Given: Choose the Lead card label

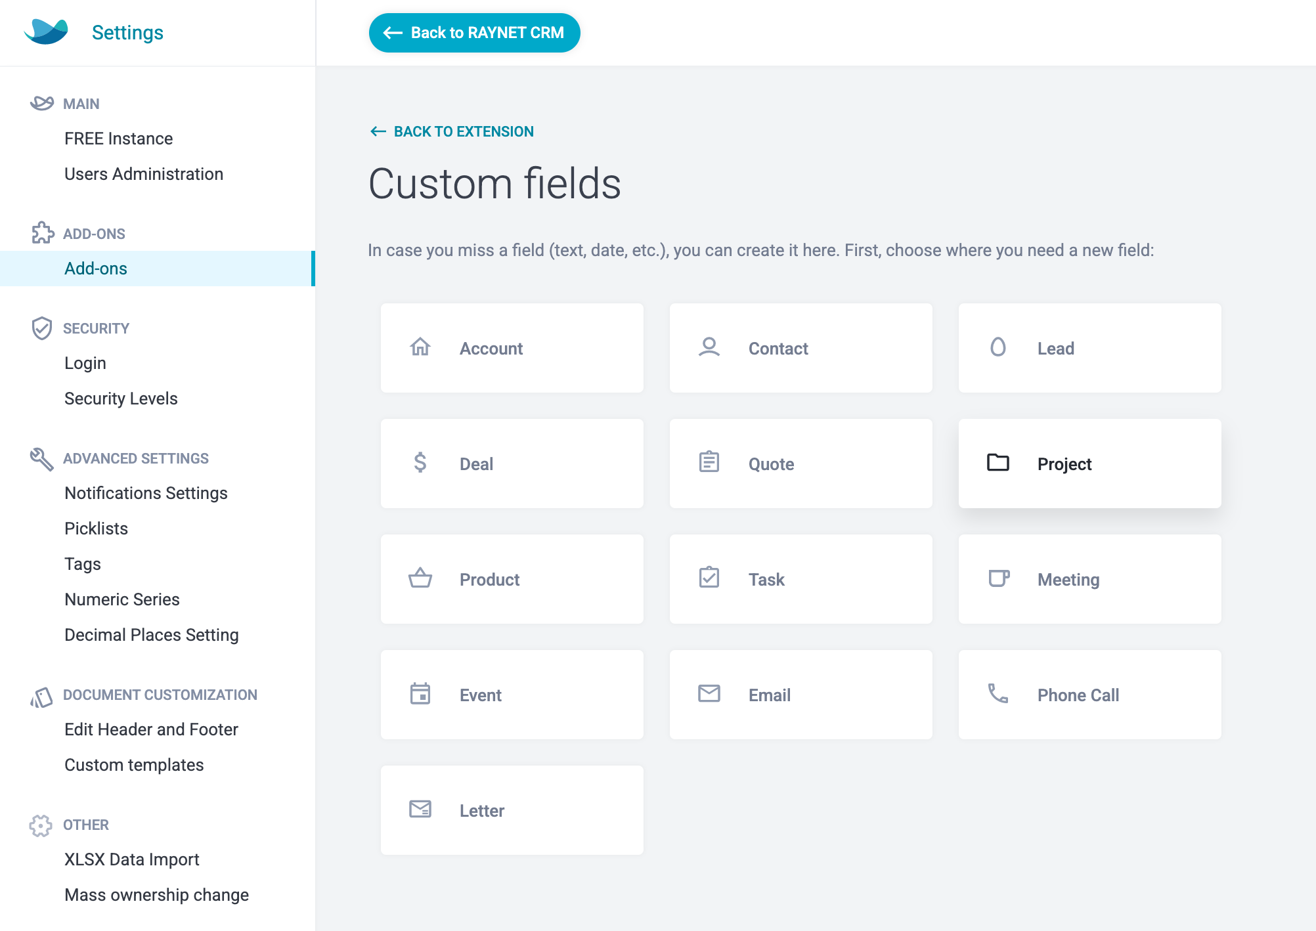Looking at the screenshot, I should point(1056,349).
